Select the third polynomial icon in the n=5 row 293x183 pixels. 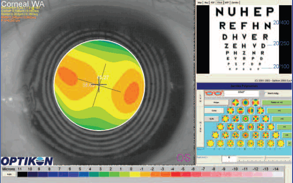[240, 127]
